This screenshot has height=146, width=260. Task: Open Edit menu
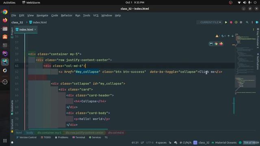tap(22, 15)
